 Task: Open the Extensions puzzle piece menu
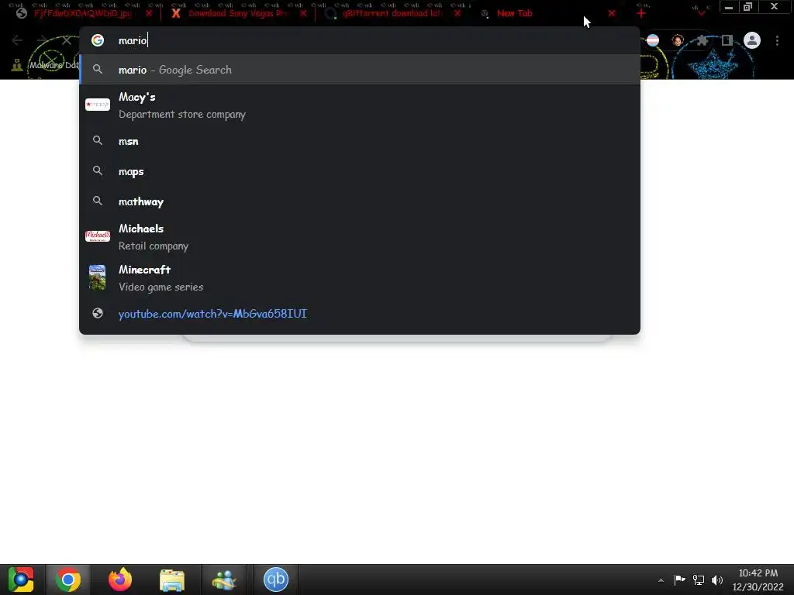coord(703,40)
